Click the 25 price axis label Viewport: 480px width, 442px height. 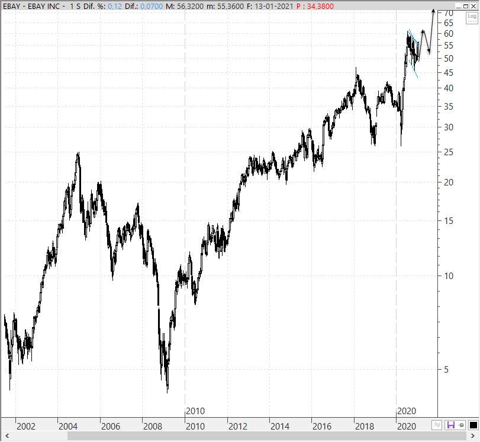449,152
